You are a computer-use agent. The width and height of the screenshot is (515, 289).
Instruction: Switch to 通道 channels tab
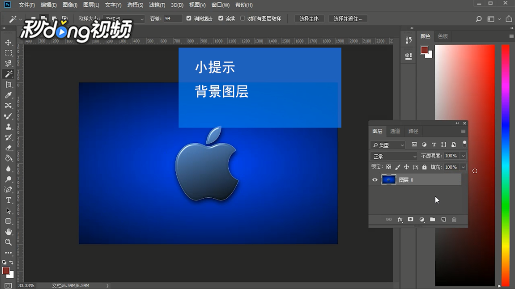[x=395, y=131]
